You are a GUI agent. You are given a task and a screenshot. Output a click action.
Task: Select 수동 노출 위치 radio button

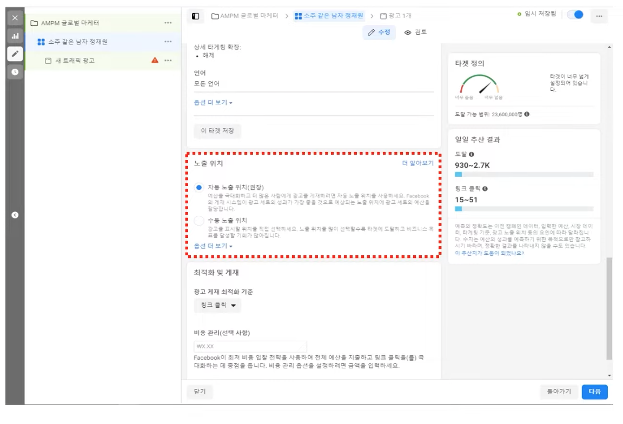pyautogui.click(x=199, y=221)
